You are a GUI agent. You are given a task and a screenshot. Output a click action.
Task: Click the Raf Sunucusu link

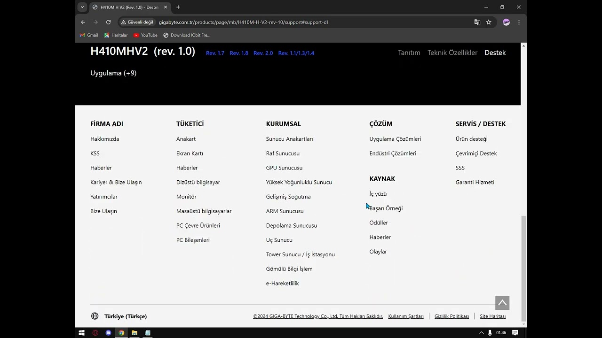(283, 154)
